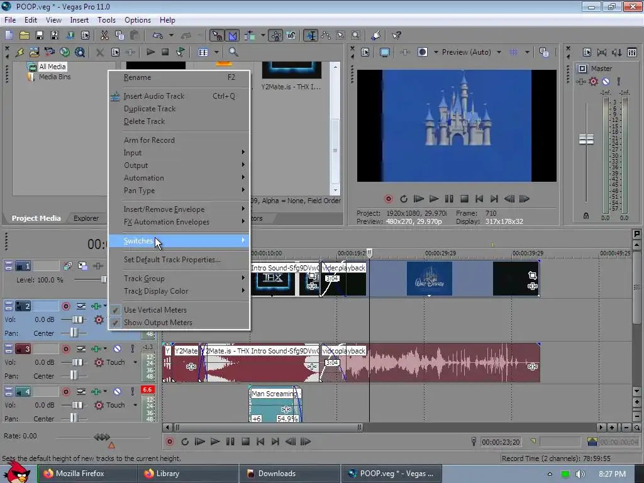The image size is (644, 483).
Task: Open the Touch automation dropdown on track 3
Action: tap(135, 362)
